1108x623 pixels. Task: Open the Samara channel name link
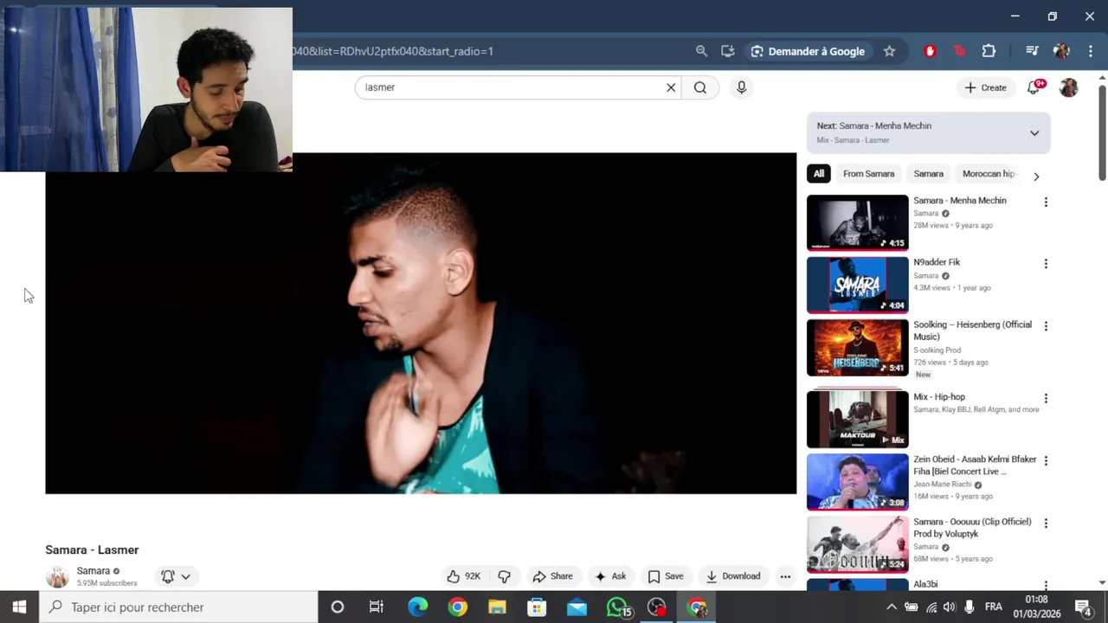click(93, 571)
